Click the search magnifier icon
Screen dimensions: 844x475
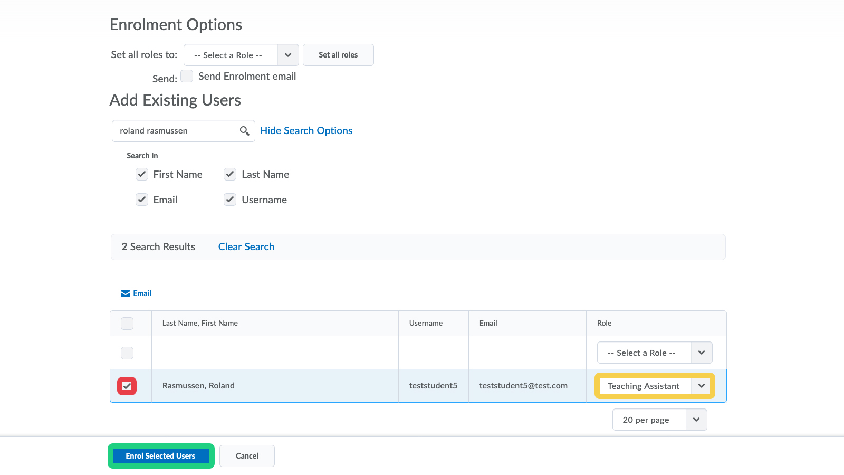[x=244, y=131]
